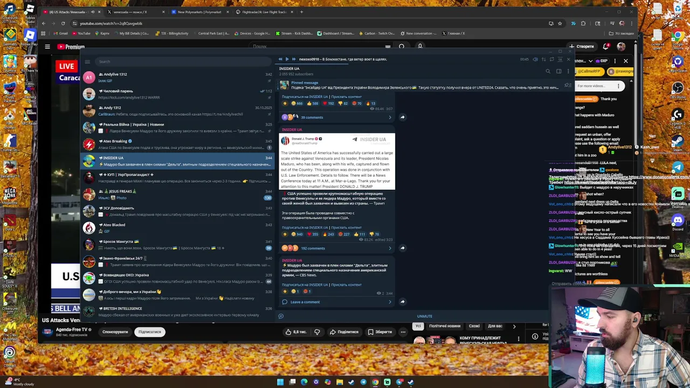Click the thumbs-up 588 reaction

coord(313,103)
